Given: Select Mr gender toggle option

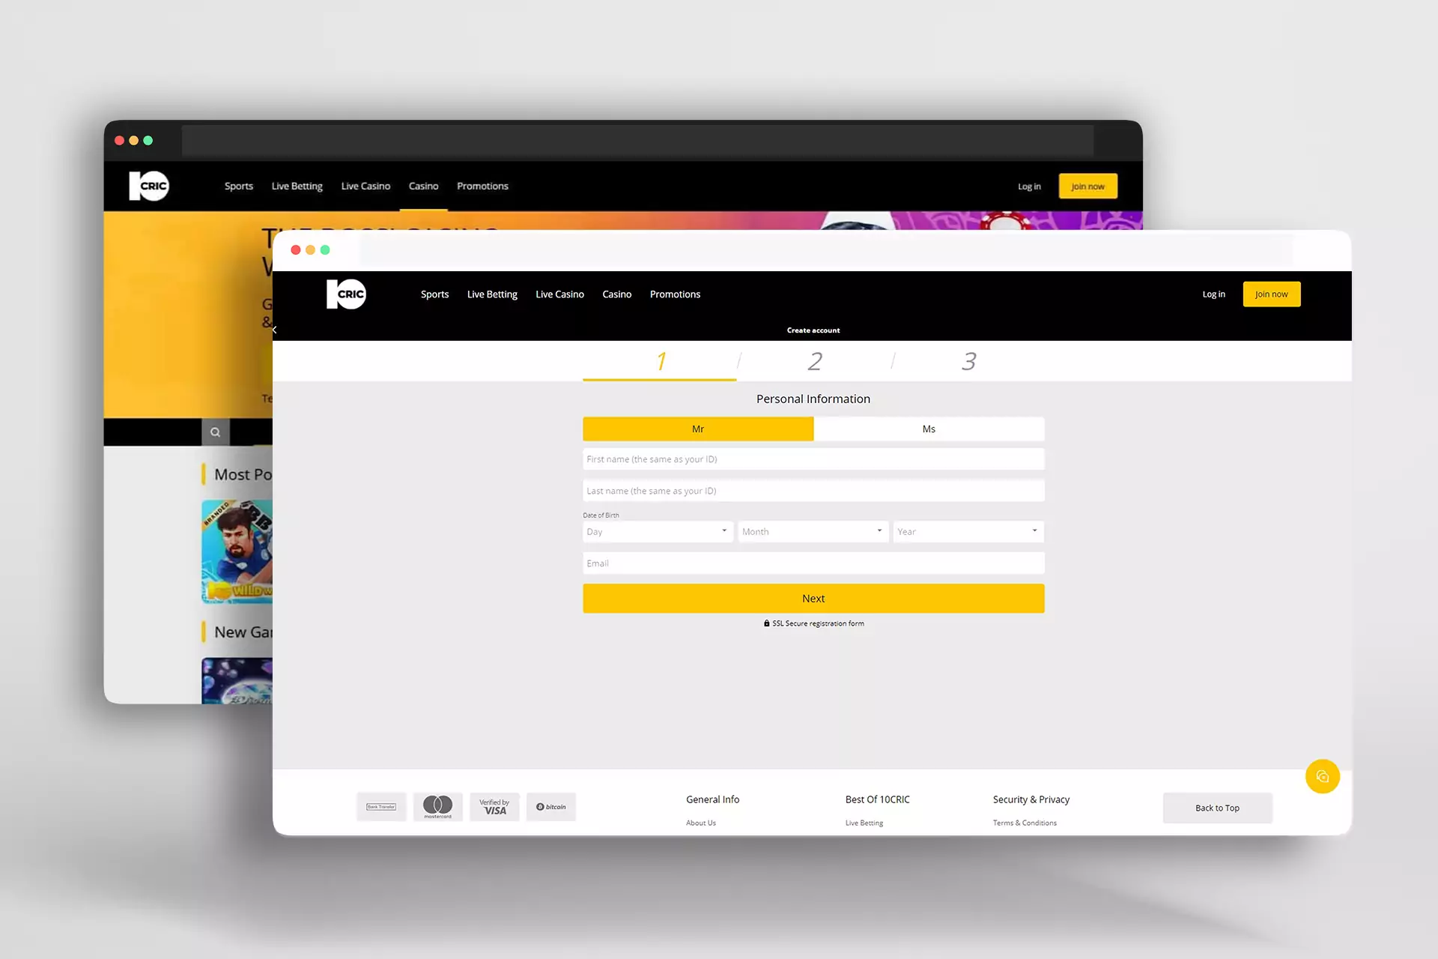Looking at the screenshot, I should point(697,428).
